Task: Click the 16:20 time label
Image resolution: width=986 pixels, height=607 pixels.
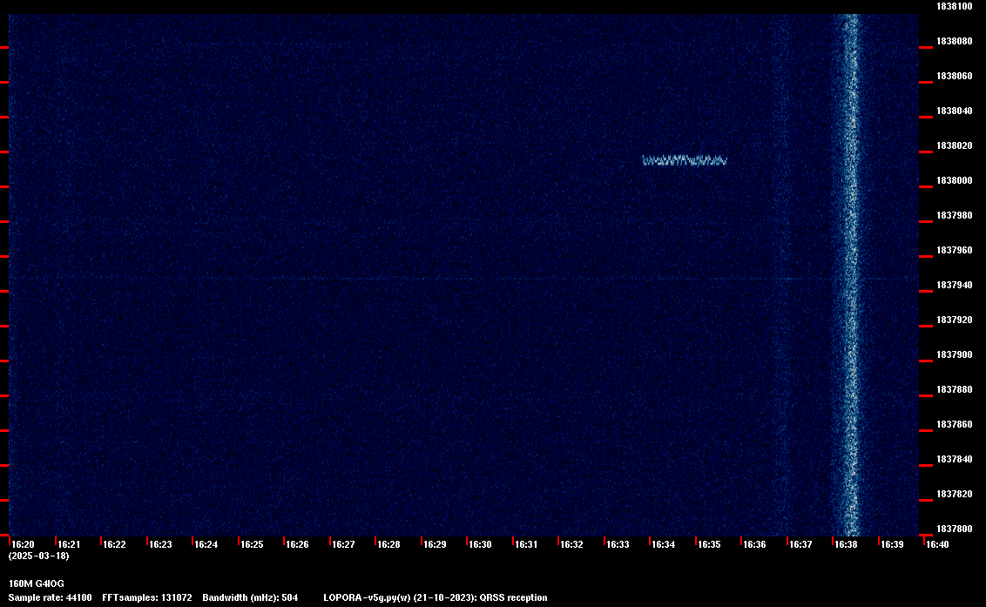Action: 24,544
